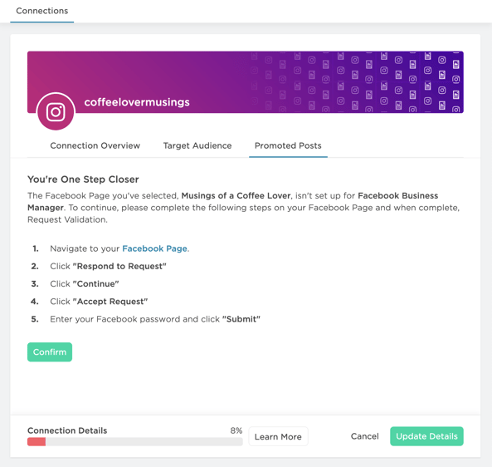Open the Promoted Posts tab
492x467 pixels.
pyautogui.click(x=288, y=145)
